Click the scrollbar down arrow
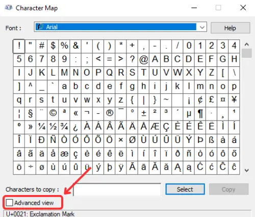The width and height of the screenshot is (255, 217). coord(246,170)
